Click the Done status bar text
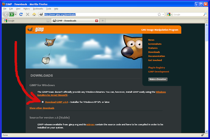This screenshot has height=139, width=210. [x=5, y=135]
